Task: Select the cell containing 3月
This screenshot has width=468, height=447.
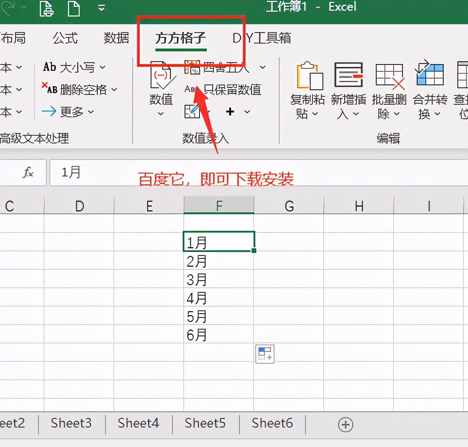Action: pos(219,279)
